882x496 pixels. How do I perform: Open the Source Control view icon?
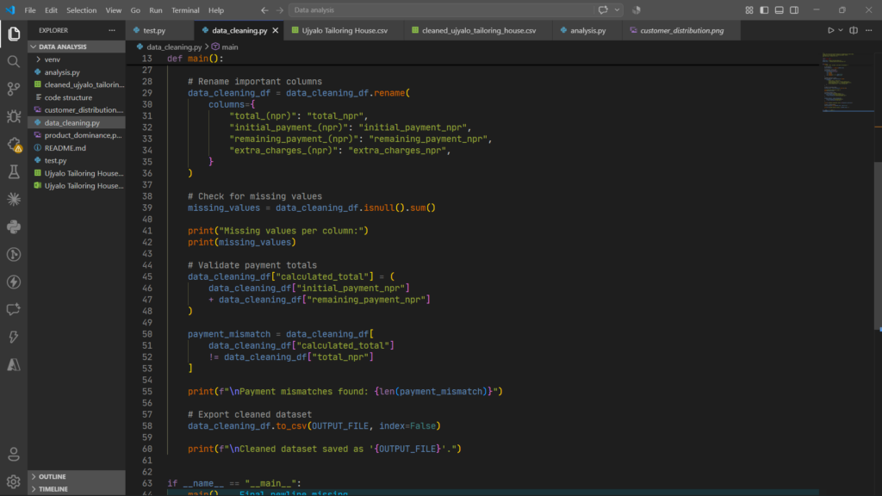pos(14,89)
